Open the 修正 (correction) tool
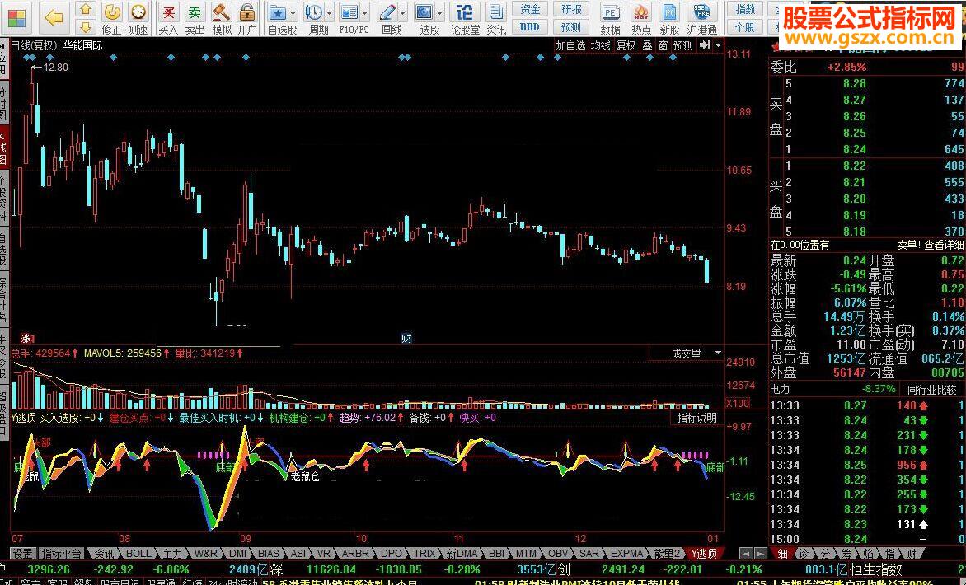 tap(111, 18)
